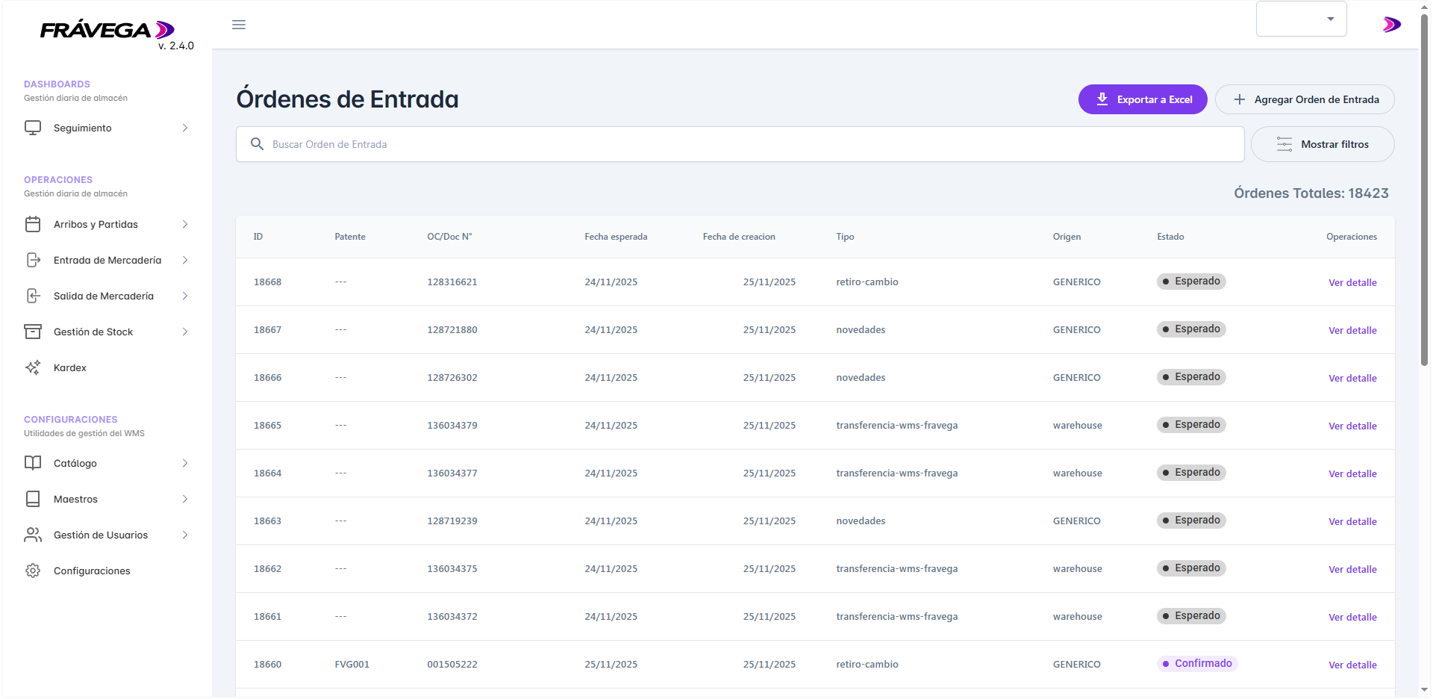Click the Frávega logo in sidebar
Image resolution: width=1433 pixels, height=699 pixels.
(x=107, y=30)
